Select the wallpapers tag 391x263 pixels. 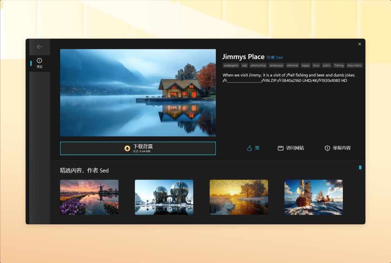[x=230, y=65]
